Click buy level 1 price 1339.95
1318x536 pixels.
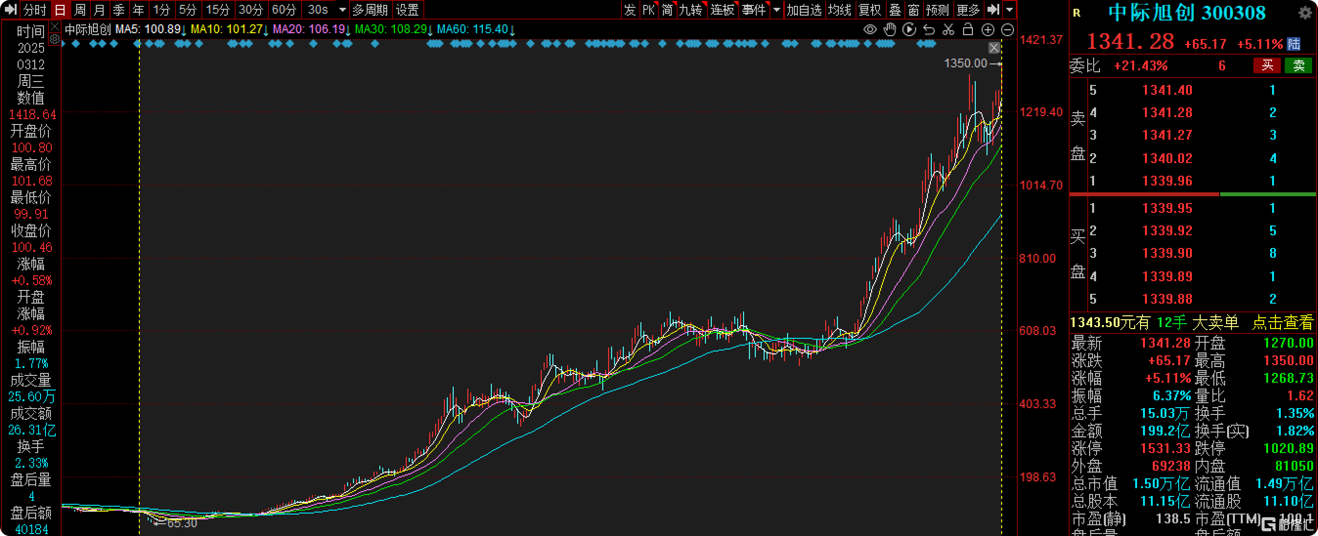[1167, 208]
